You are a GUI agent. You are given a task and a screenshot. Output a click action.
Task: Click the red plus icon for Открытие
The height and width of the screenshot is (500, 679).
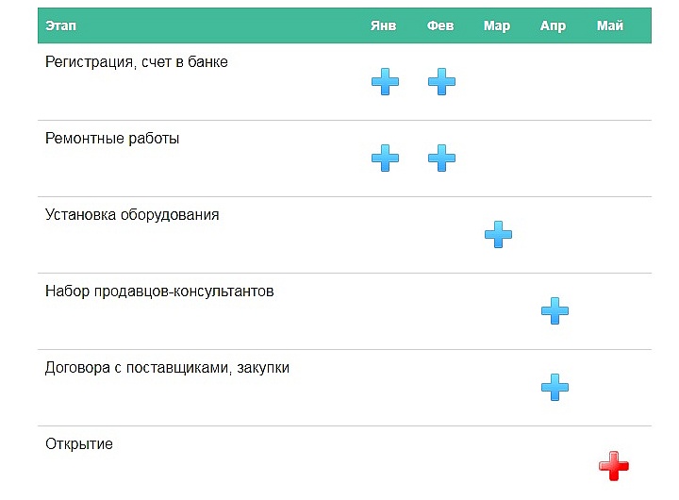614,466
